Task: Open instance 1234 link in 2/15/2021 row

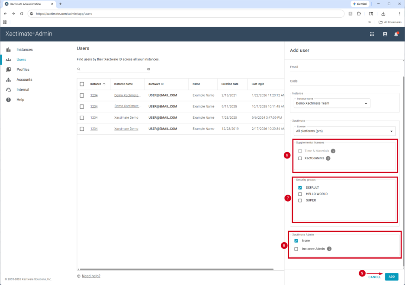Action: [94, 95]
